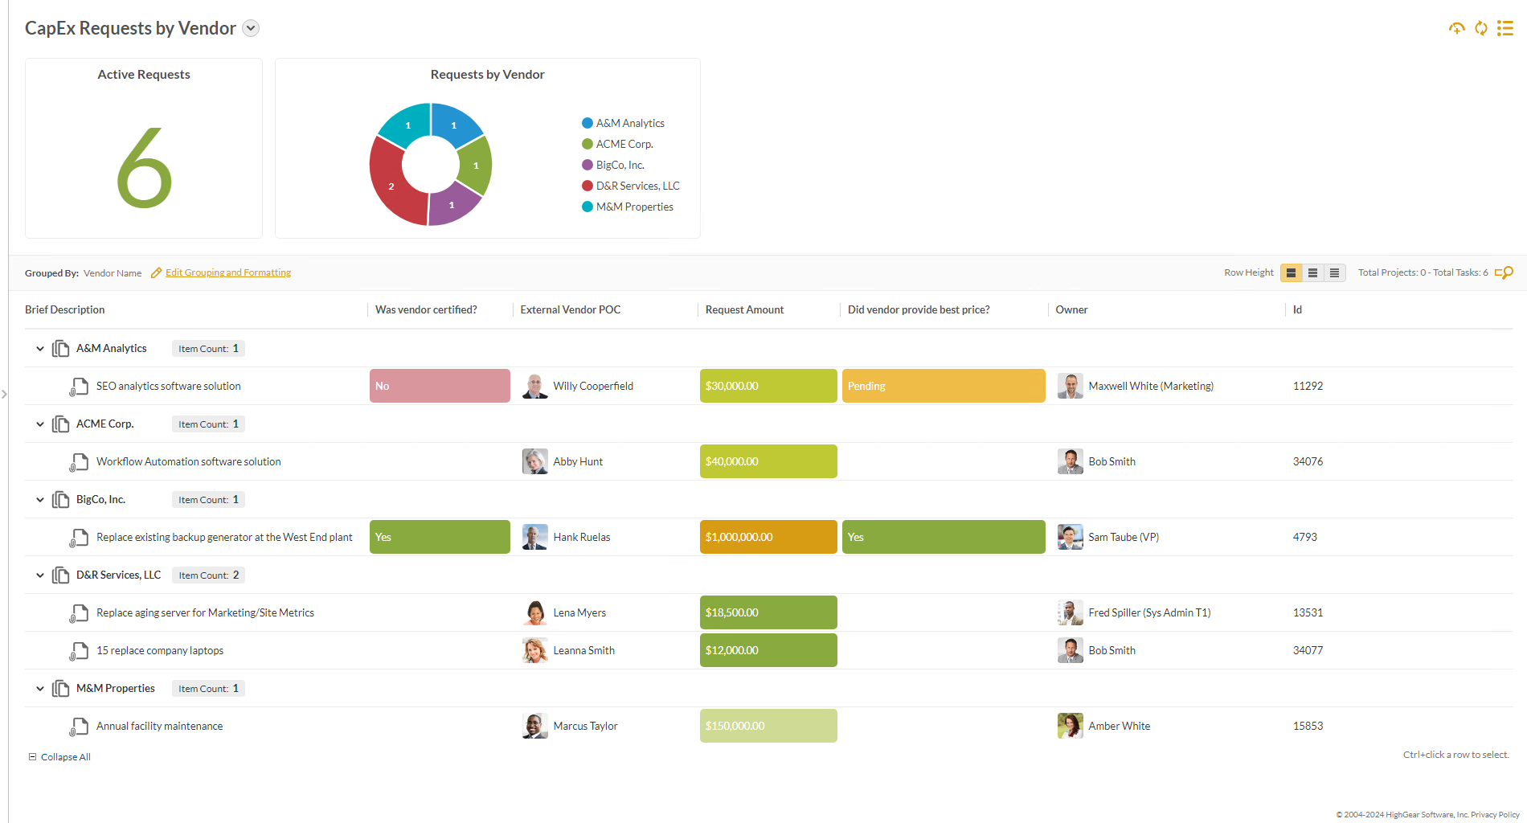Click the Pending best price cell
Image resolution: width=1527 pixels, height=823 pixels.
click(944, 386)
